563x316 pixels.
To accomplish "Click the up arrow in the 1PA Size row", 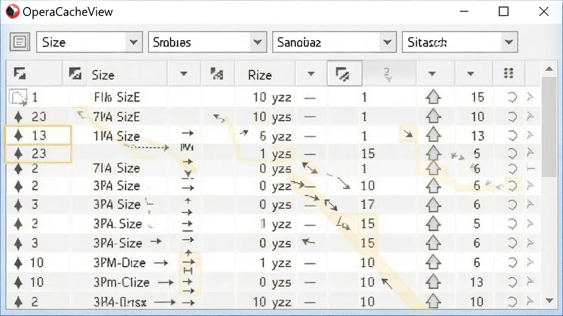I will [x=433, y=135].
